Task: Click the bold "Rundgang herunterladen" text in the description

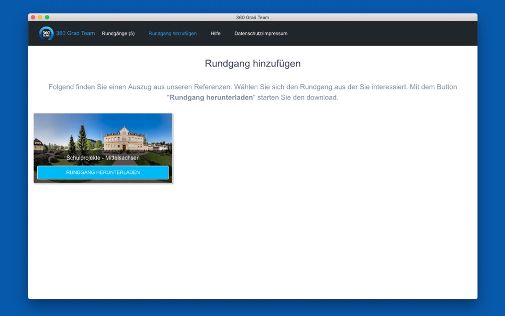Action: tap(211, 97)
